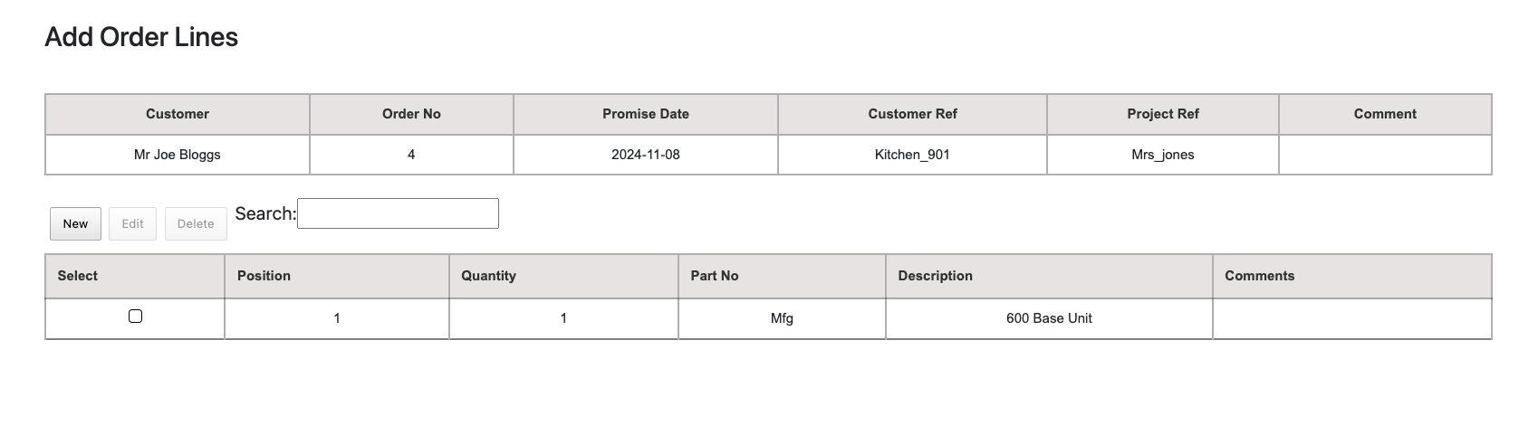The height and width of the screenshot is (435, 1519).
Task: Click the Part No column header
Action: click(x=715, y=276)
